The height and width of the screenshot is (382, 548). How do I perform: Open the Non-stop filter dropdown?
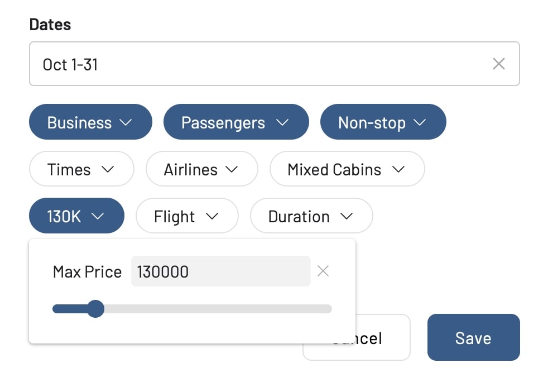(x=383, y=122)
